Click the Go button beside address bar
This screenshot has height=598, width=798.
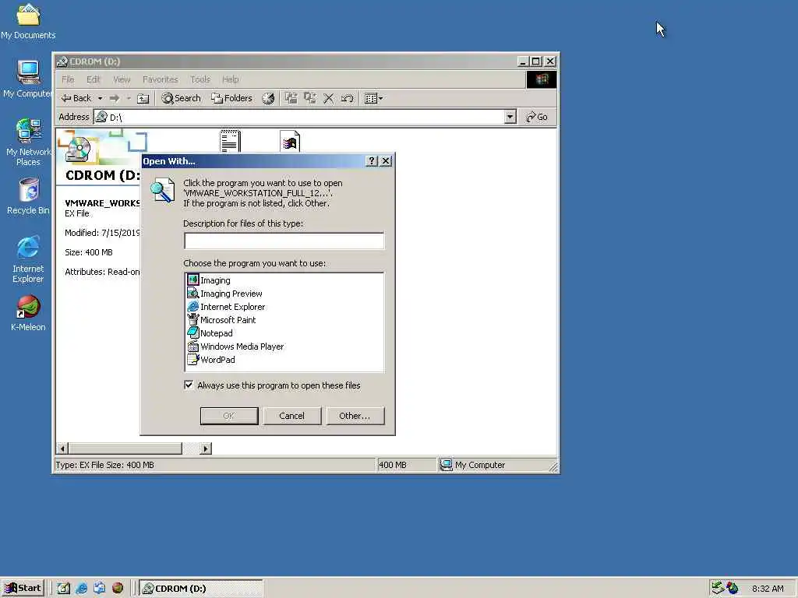point(538,117)
